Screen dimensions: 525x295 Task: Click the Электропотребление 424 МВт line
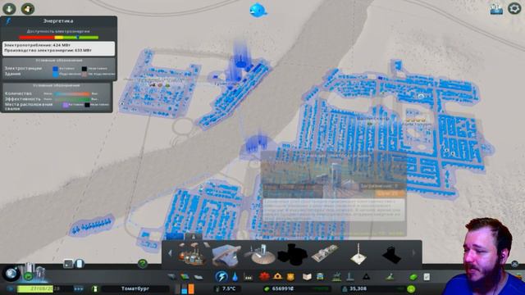tap(37, 45)
